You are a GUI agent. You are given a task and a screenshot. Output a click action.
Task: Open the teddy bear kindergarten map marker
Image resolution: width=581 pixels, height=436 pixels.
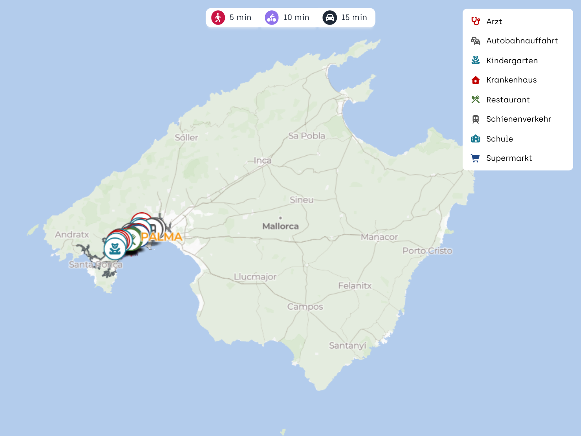click(x=114, y=249)
